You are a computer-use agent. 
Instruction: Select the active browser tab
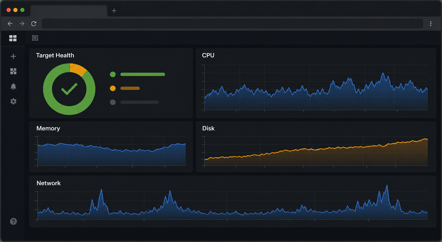click(x=69, y=11)
